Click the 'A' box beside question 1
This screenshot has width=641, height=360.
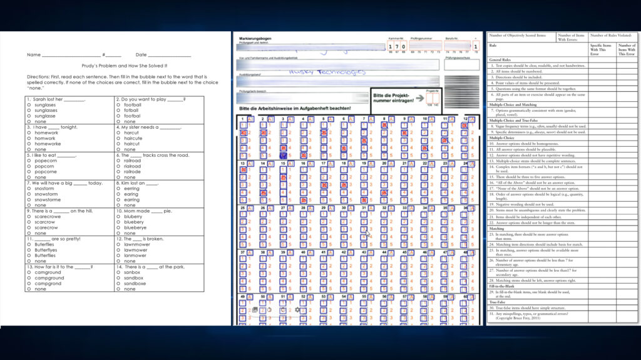point(250,119)
